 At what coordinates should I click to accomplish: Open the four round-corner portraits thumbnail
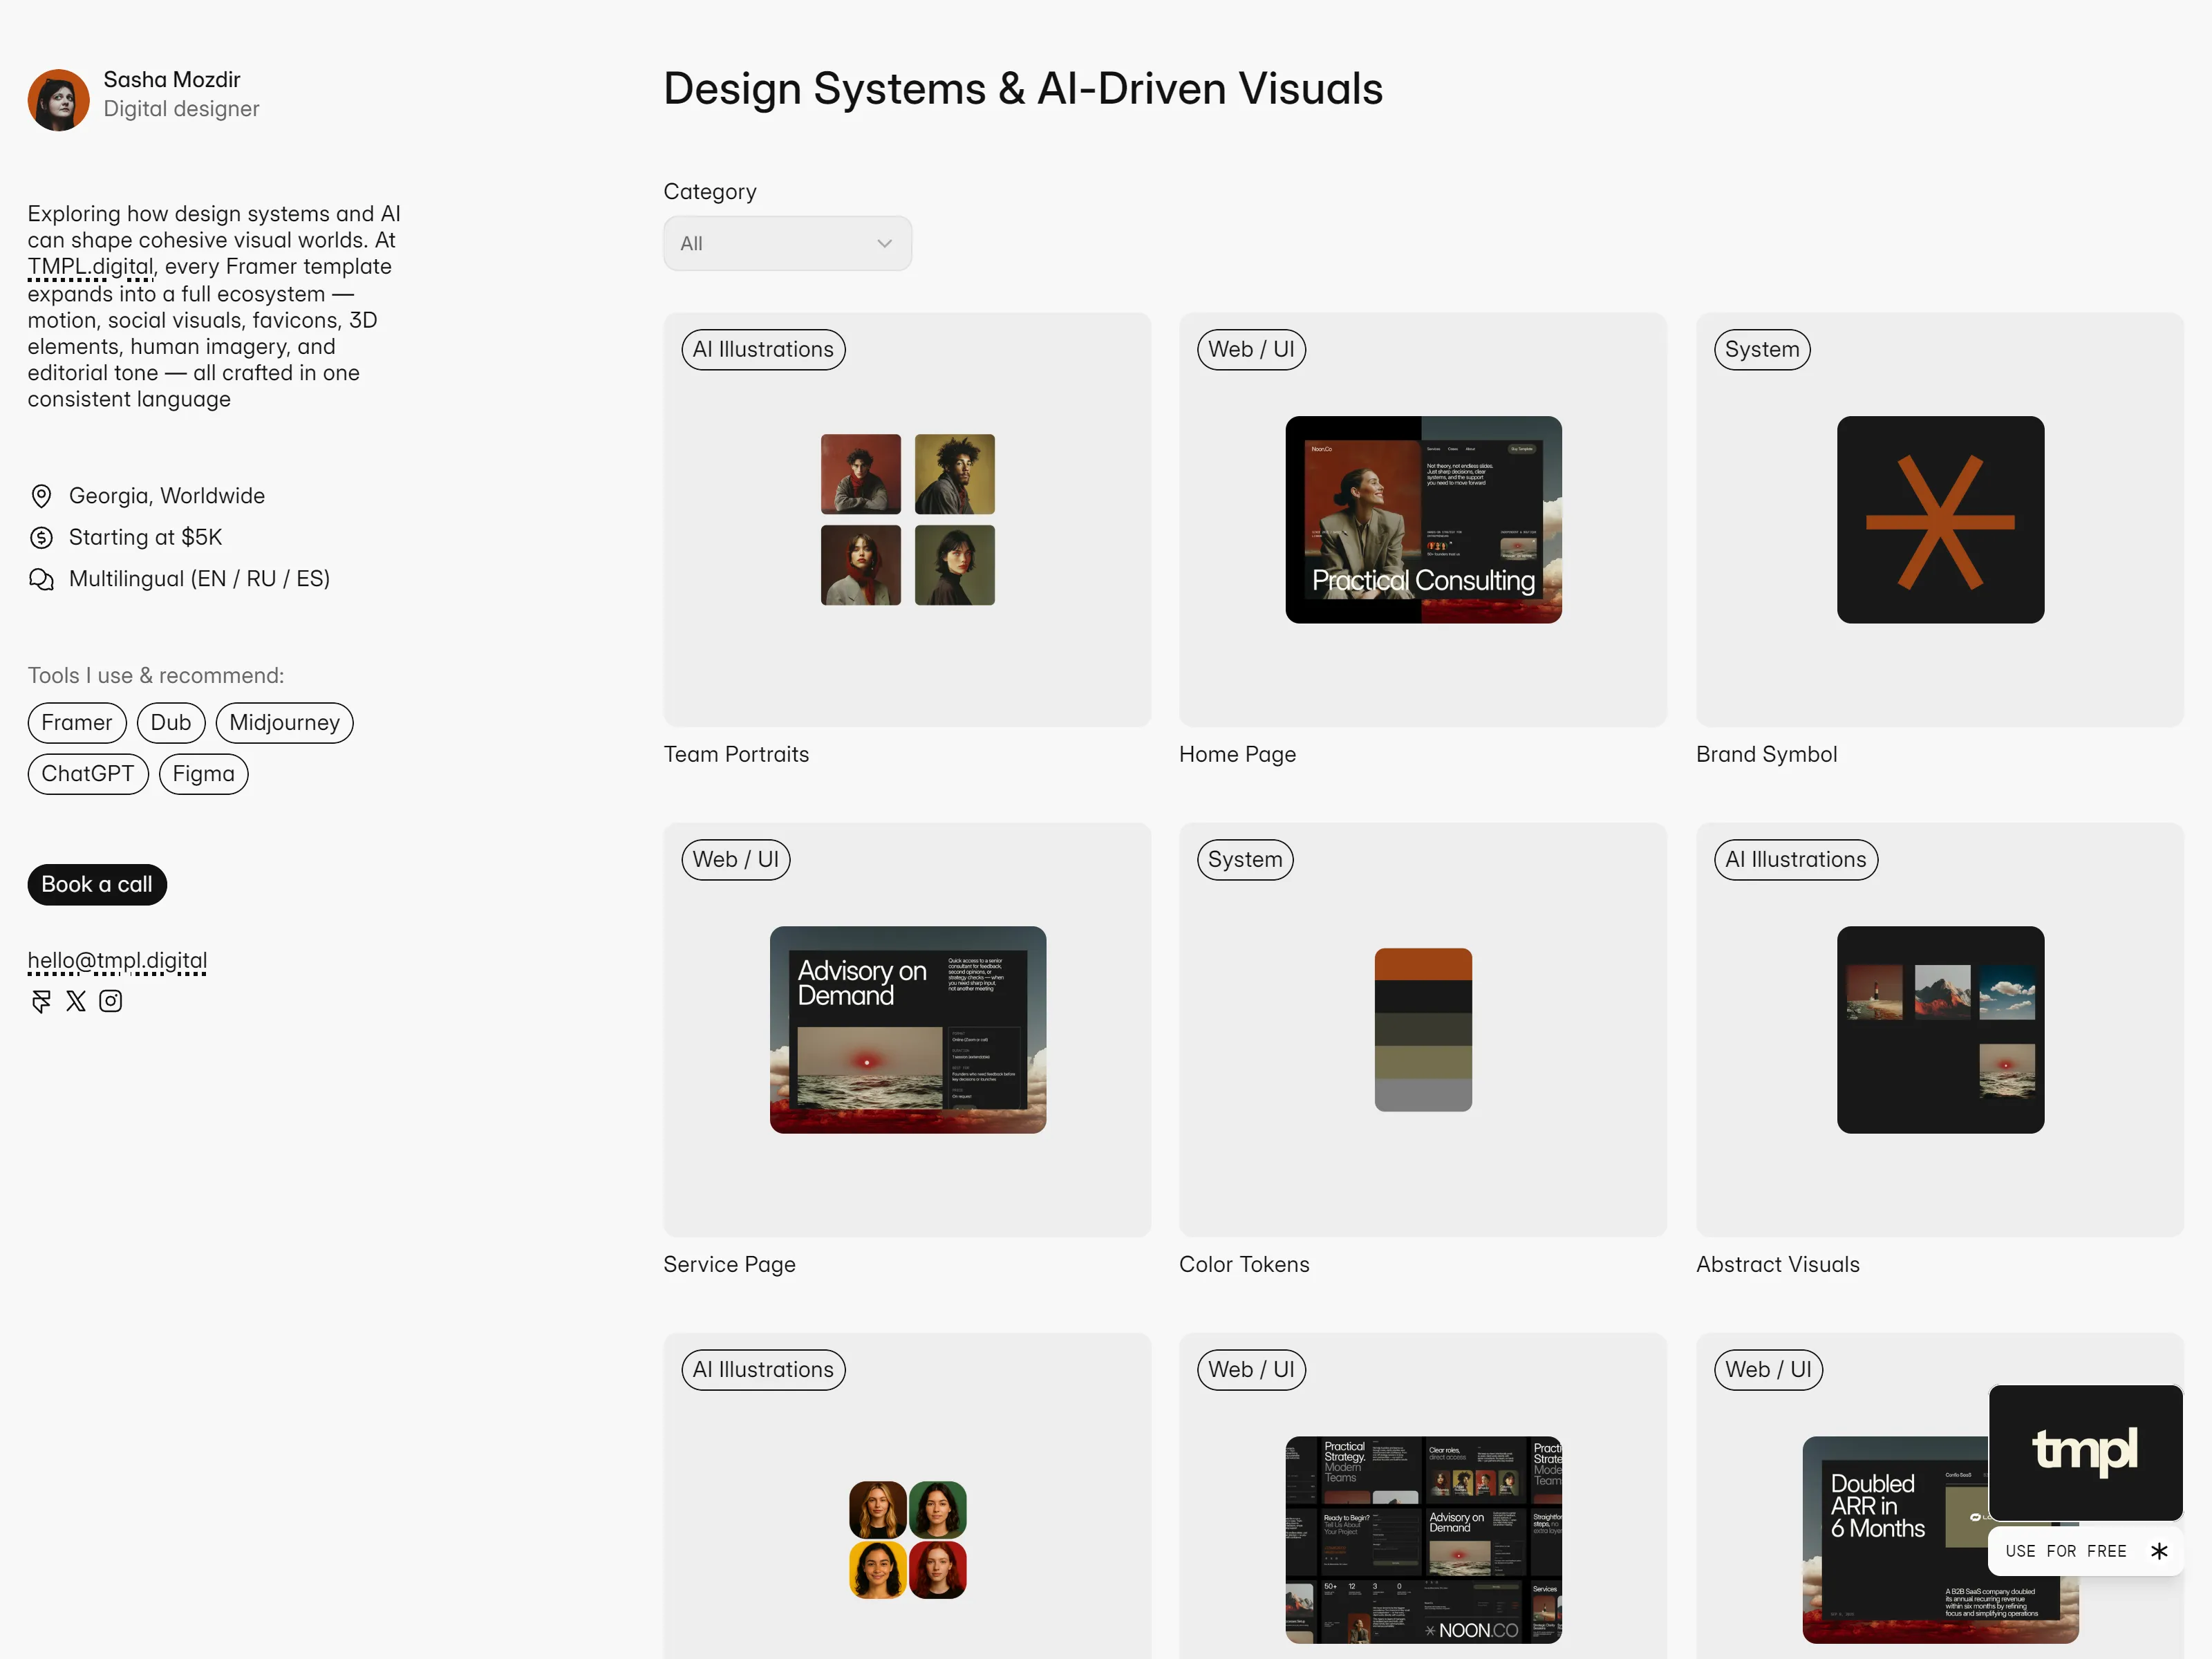pyautogui.click(x=908, y=1540)
